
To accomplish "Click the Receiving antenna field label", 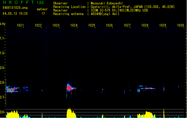I will 68,14.
